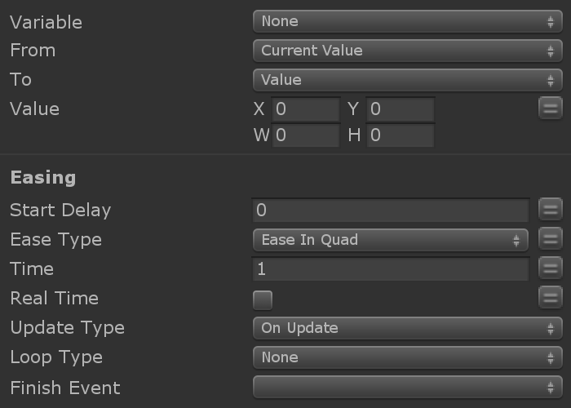This screenshot has height=408, width=571.
Task: Click the Time input field
Action: click(391, 269)
